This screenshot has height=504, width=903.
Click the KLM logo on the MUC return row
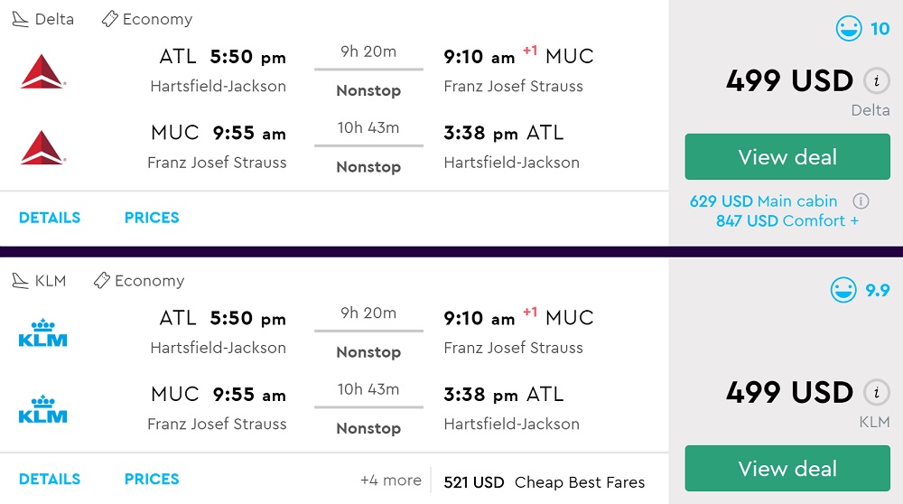tap(42, 408)
